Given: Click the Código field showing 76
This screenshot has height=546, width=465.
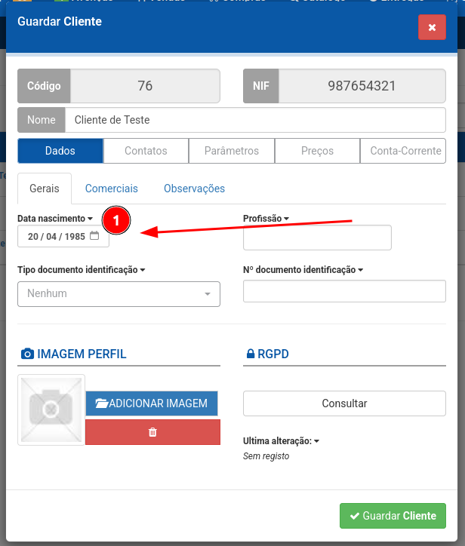Looking at the screenshot, I should pyautogui.click(x=145, y=86).
